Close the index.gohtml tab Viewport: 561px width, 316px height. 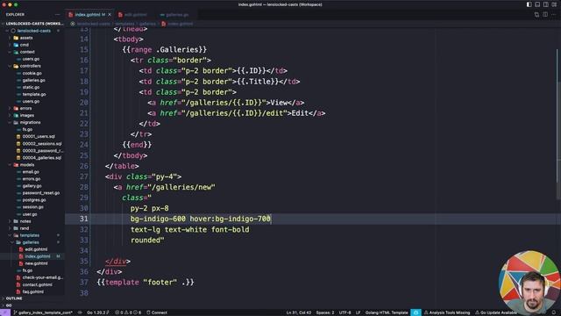[110, 15]
